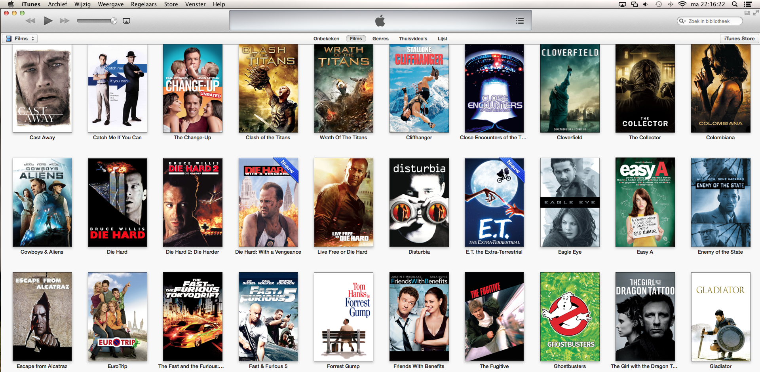Viewport: 760px width, 372px height.
Task: Open the iTunes menu
Action: tap(31, 4)
